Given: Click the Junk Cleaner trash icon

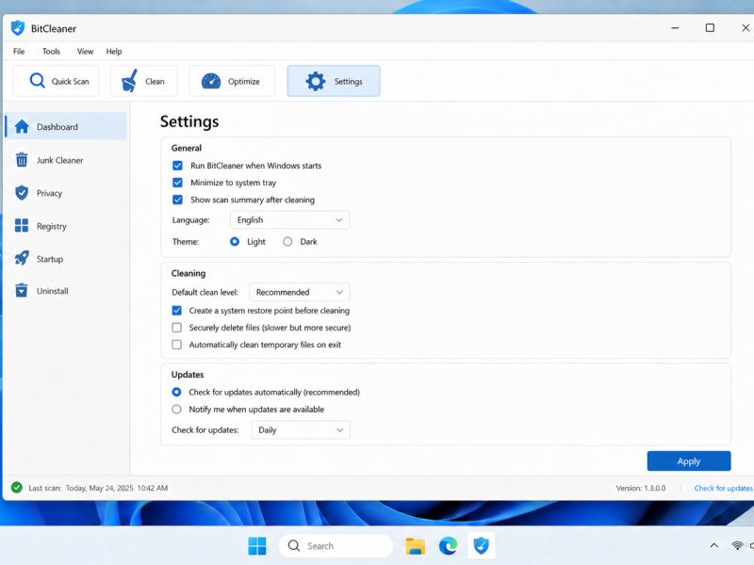Looking at the screenshot, I should tap(22, 159).
